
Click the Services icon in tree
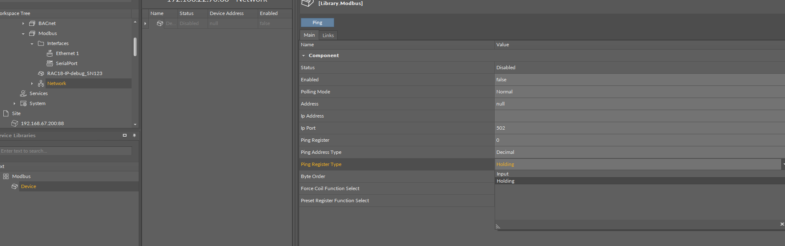pos(23,93)
